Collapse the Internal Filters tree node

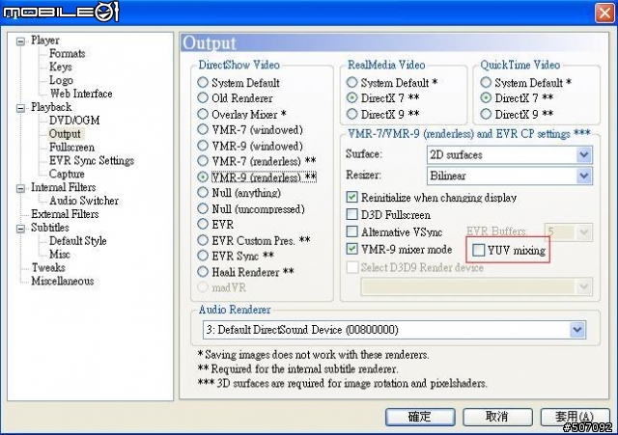coord(20,188)
